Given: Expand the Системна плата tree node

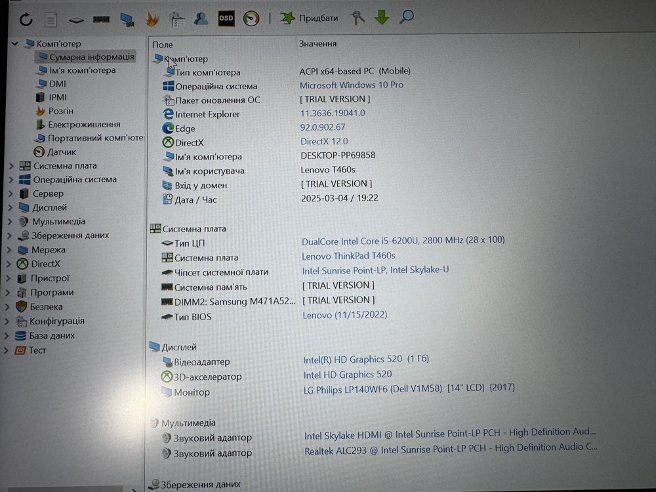Looking at the screenshot, I should (11, 166).
